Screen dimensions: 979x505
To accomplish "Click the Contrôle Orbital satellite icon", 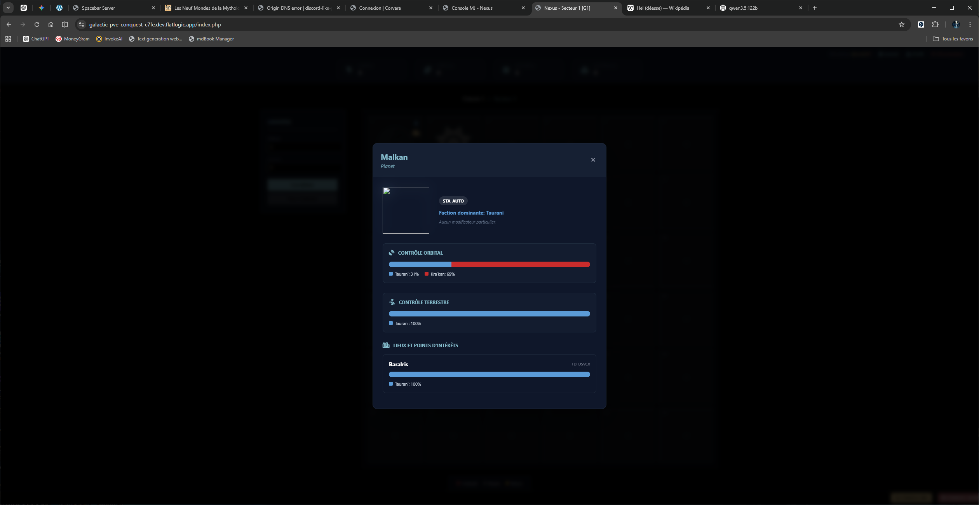I will click(x=392, y=253).
